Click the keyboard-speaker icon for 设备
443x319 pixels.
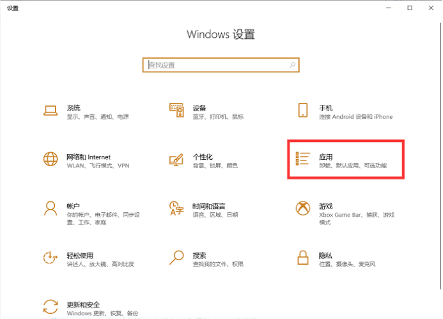pos(176,110)
